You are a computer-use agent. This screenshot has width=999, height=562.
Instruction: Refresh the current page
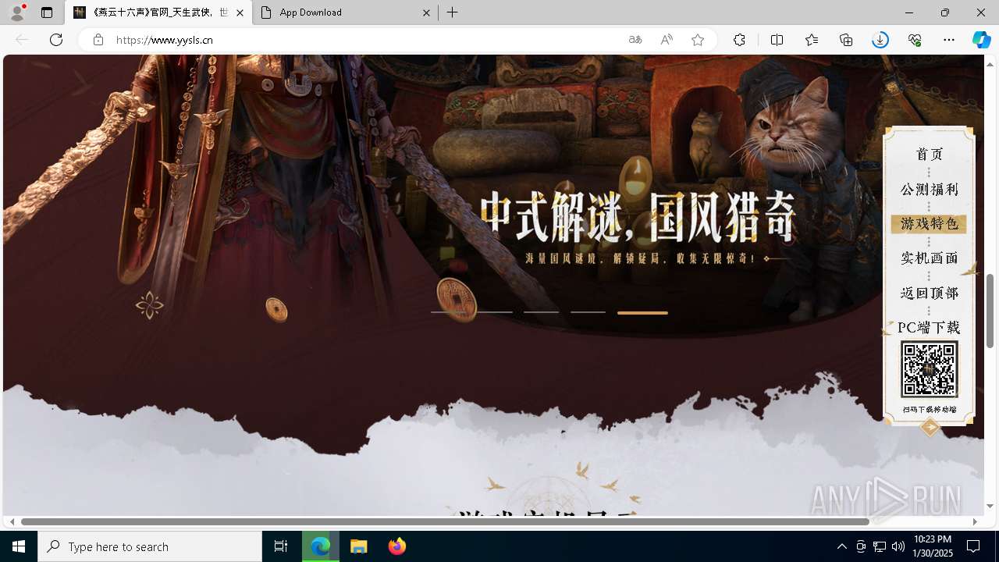point(56,40)
